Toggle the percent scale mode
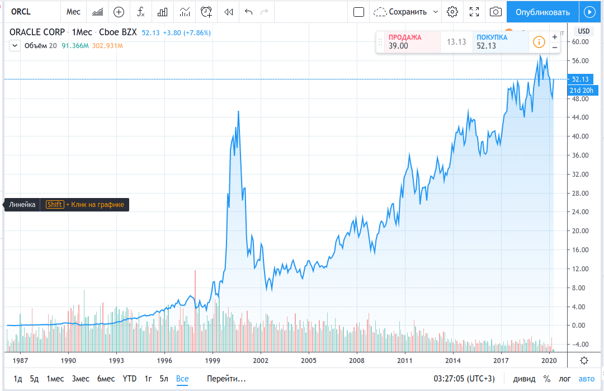Image resolution: width=604 pixels, height=391 pixels. click(x=546, y=379)
